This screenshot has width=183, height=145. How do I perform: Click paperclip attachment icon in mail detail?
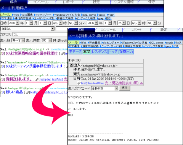[x=79, y=83]
